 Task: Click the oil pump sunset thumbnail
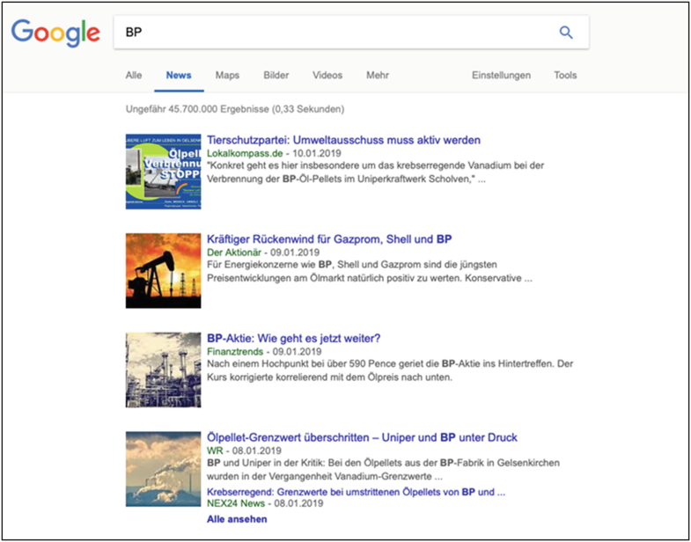[x=163, y=270]
